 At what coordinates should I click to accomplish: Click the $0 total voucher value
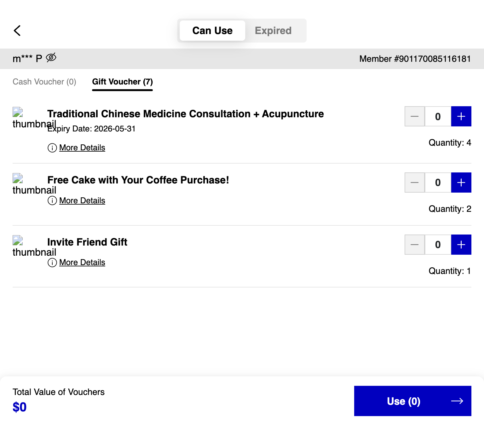click(20, 407)
